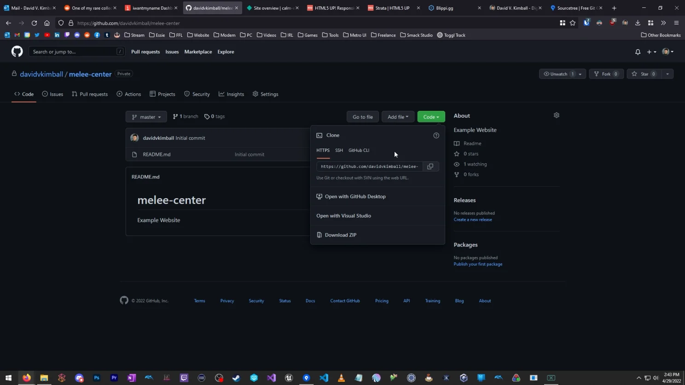
Task: Click the Create a new release link
Action: coord(472,219)
